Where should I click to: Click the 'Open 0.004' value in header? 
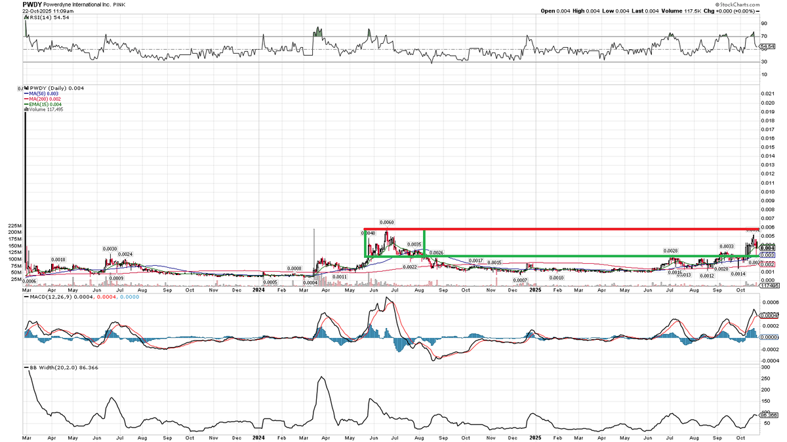click(x=555, y=11)
